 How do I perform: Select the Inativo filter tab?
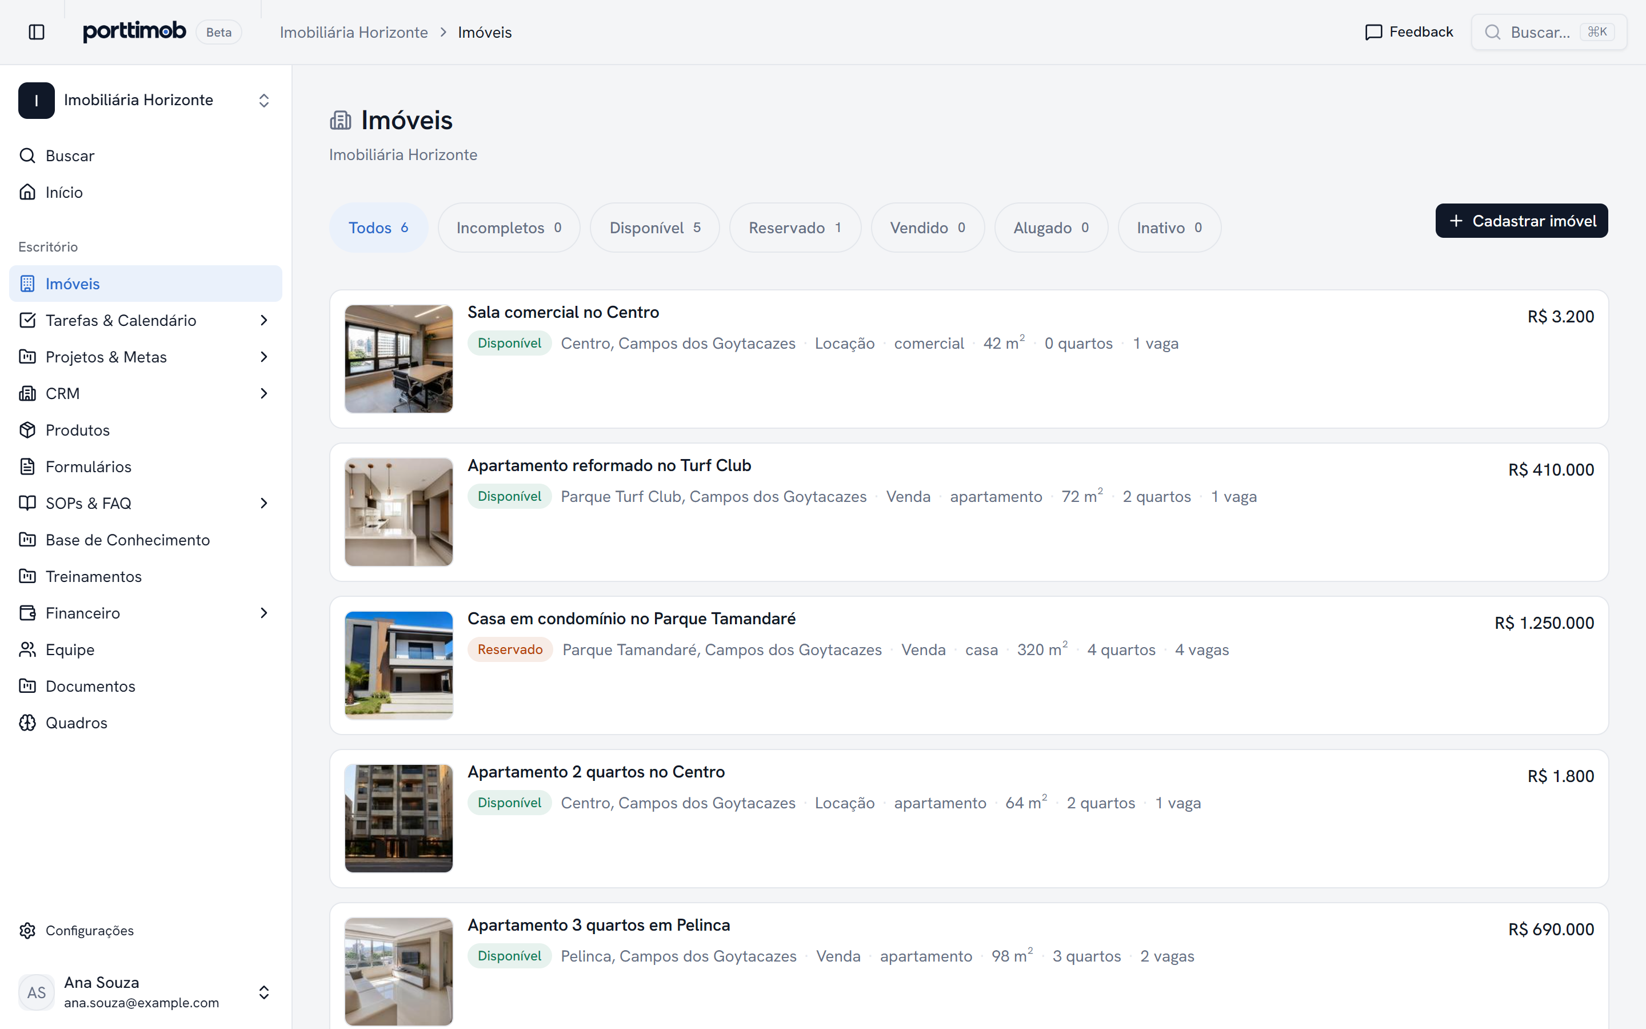tap(1169, 228)
